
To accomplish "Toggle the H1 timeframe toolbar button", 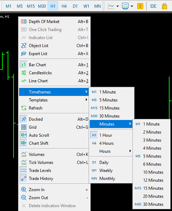I will click(x=53, y=6).
